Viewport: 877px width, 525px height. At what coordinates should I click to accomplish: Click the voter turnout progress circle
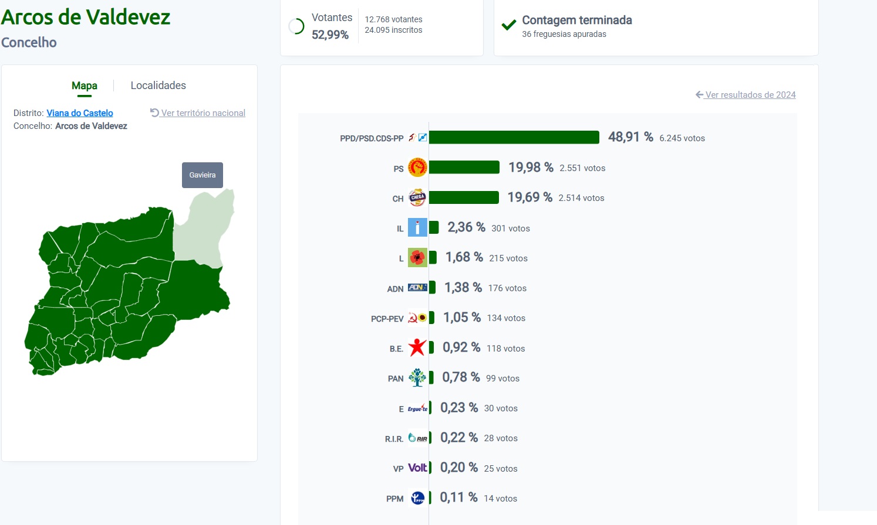[296, 26]
